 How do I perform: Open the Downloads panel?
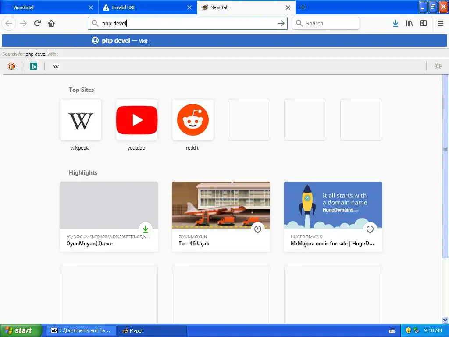(396, 23)
